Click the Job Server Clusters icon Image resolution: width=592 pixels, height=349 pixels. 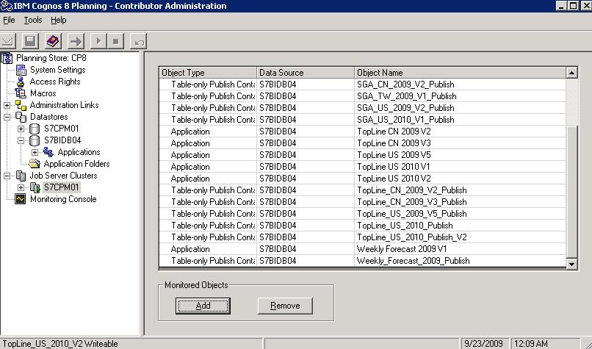pyautogui.click(x=21, y=176)
